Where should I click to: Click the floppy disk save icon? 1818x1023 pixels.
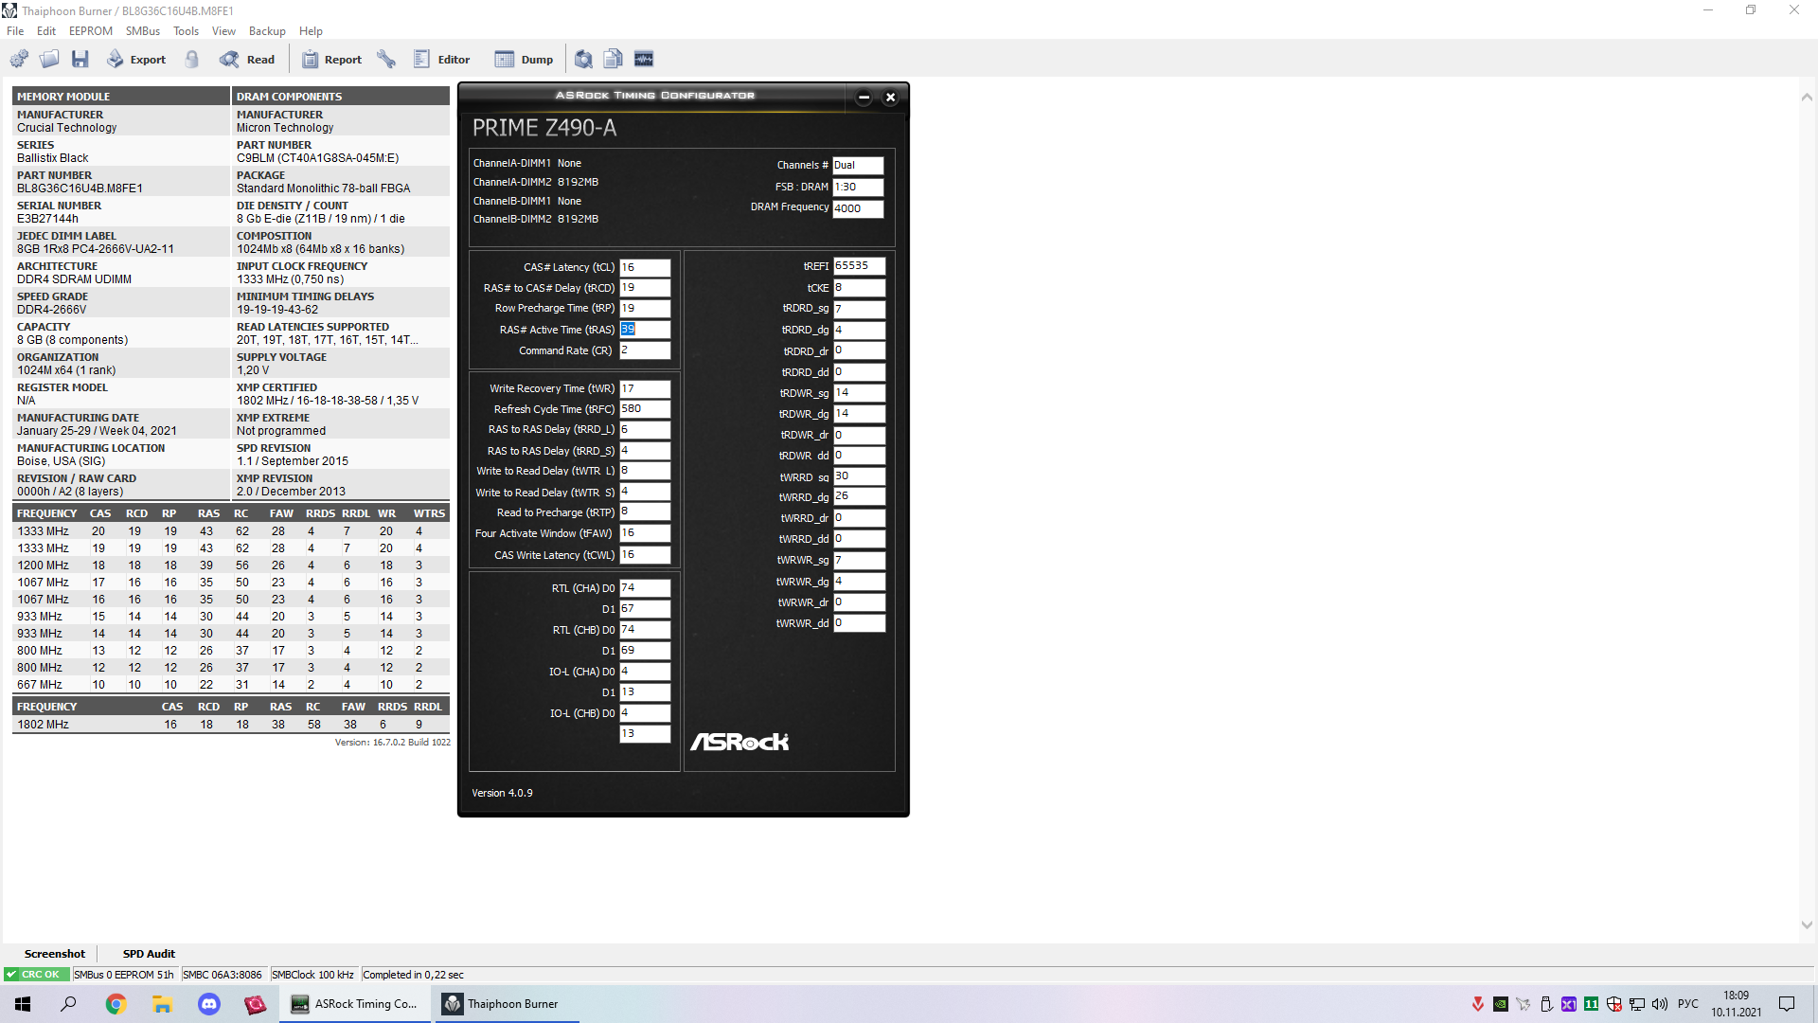click(x=80, y=59)
